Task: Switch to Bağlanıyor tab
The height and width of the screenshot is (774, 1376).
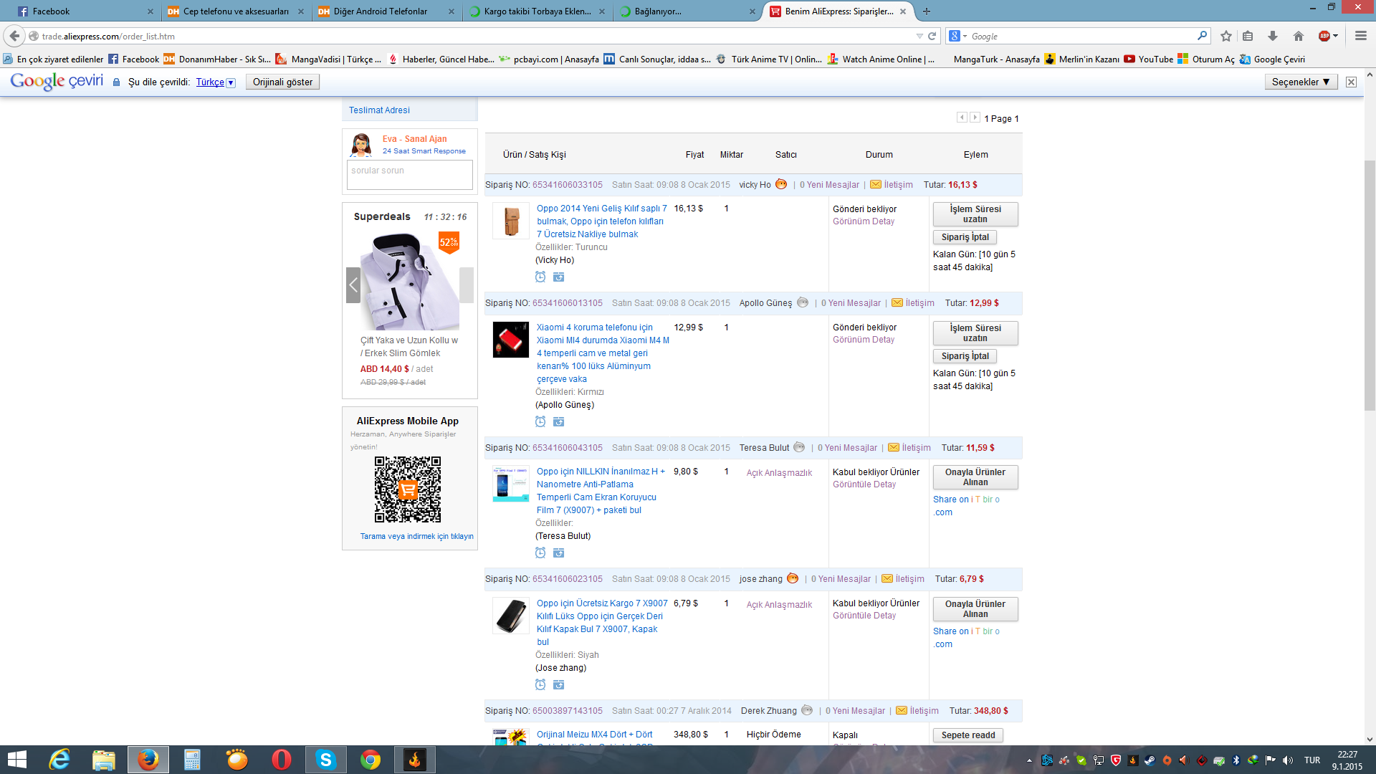Action: (687, 11)
